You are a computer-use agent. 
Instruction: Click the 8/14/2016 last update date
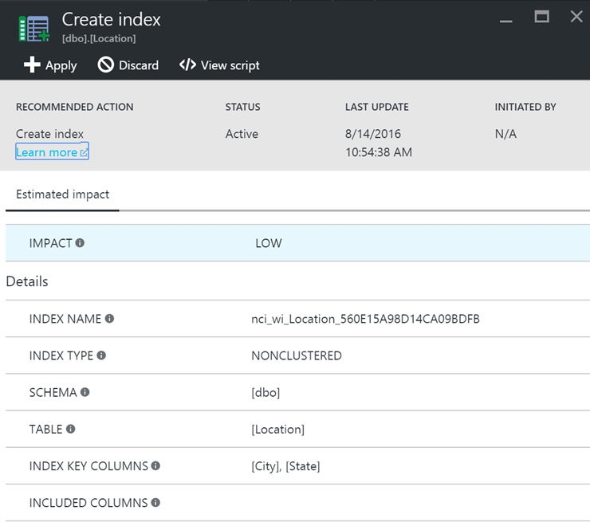(373, 134)
